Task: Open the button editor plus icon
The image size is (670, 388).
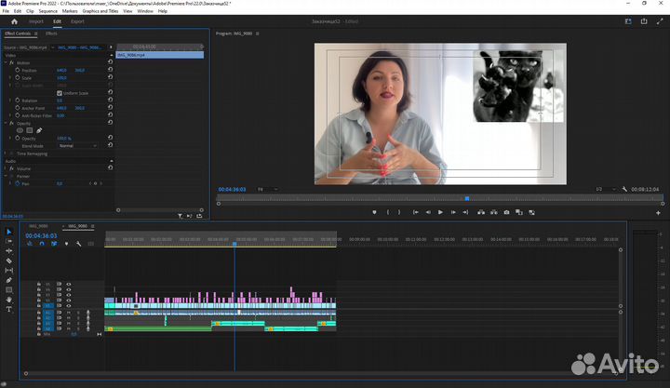Action: (x=658, y=213)
